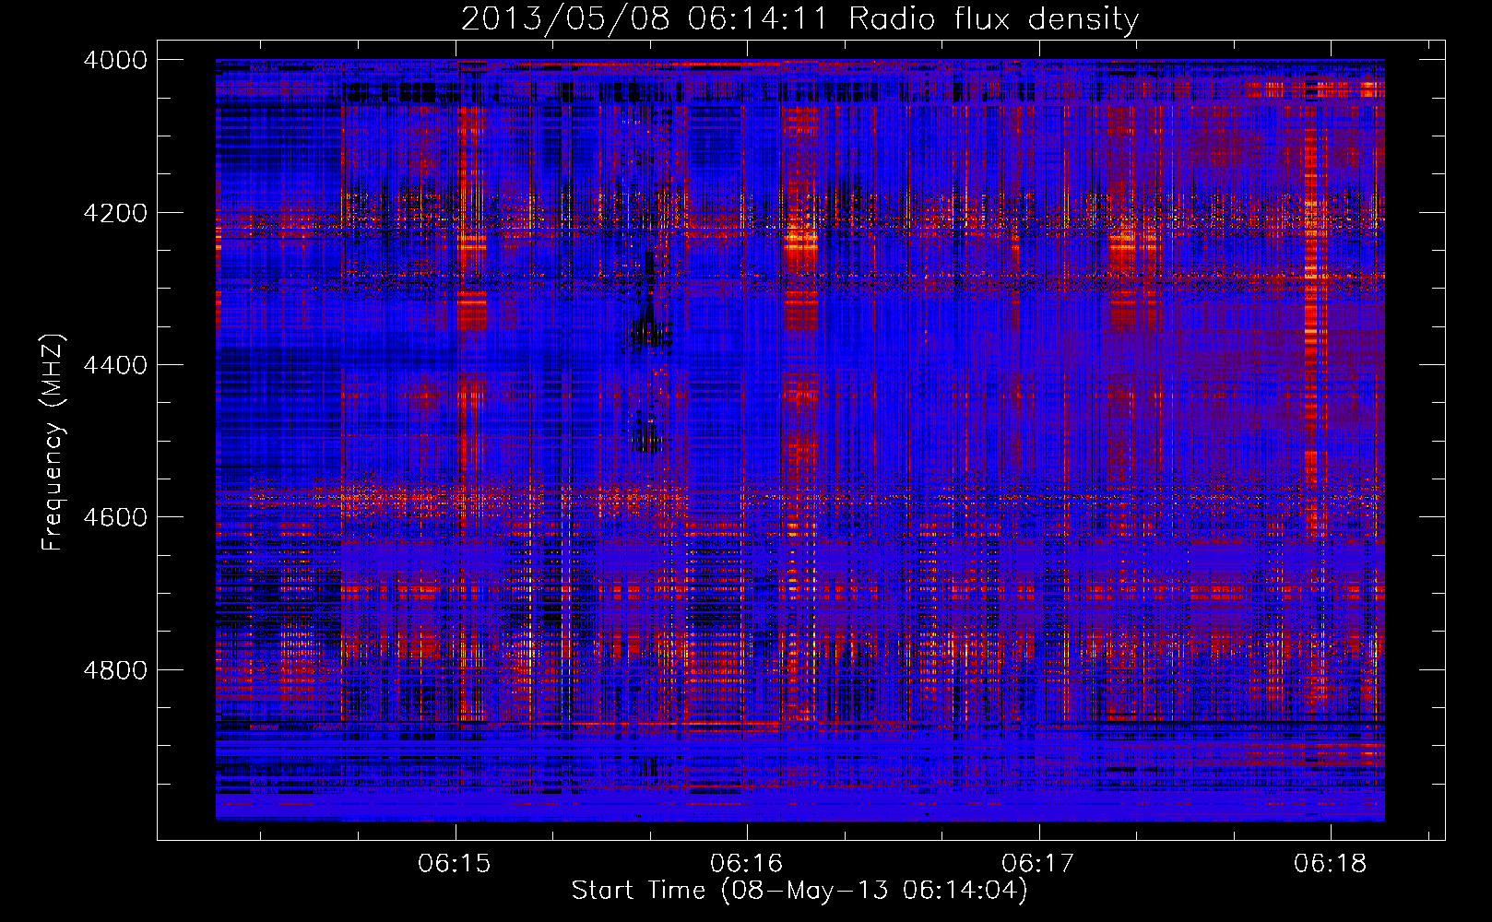Click the 06:18 time axis label

1330,863
